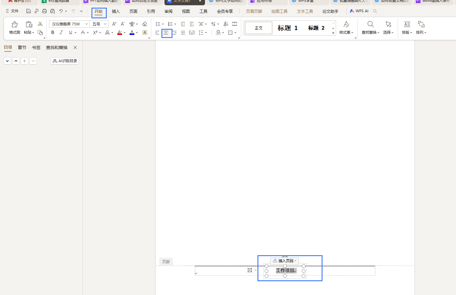Expand the bullet list dropdown arrow
Screen dimensions: 456x295
(x=163, y=24)
